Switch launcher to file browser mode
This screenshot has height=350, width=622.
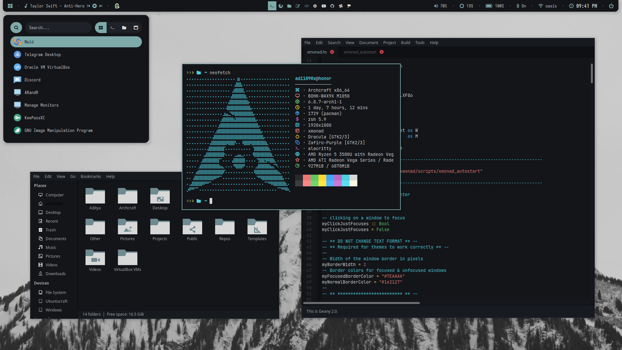tap(124, 28)
